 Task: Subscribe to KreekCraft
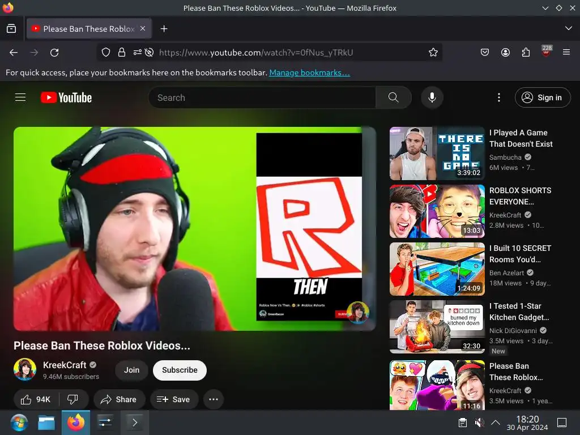coord(180,370)
